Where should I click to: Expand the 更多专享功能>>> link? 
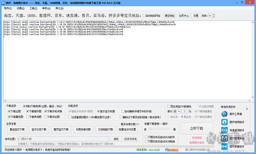pyautogui.click(x=130, y=124)
